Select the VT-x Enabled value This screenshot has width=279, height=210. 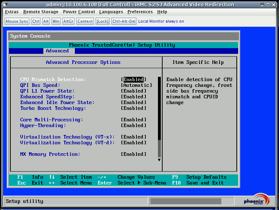134,137
